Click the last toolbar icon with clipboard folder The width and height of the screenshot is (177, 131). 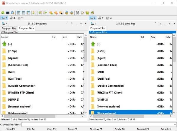point(92,13)
